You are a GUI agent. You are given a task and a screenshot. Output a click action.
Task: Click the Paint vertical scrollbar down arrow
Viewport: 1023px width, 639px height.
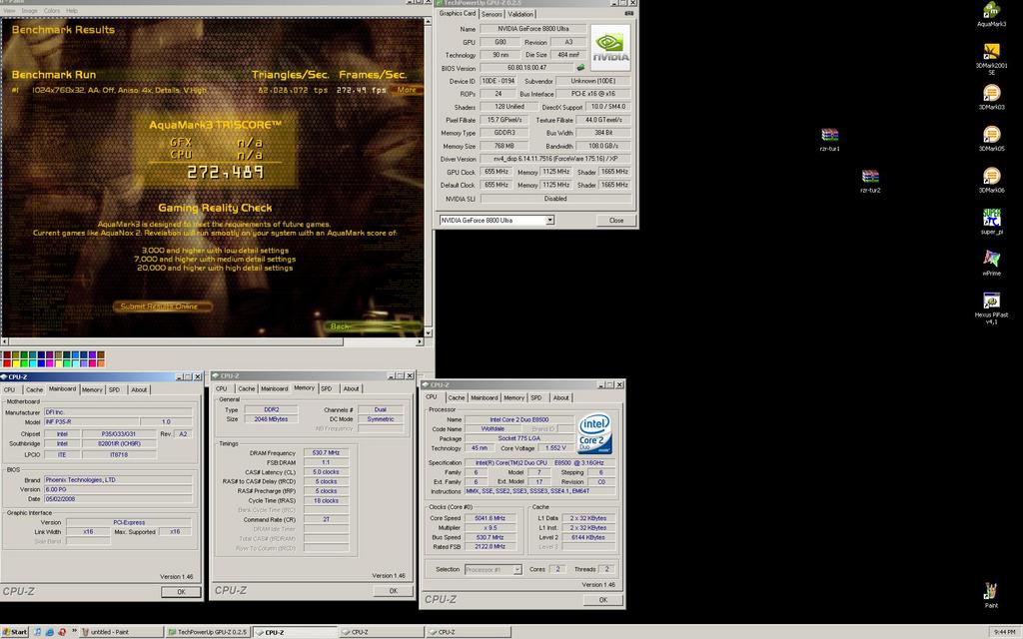(x=428, y=332)
